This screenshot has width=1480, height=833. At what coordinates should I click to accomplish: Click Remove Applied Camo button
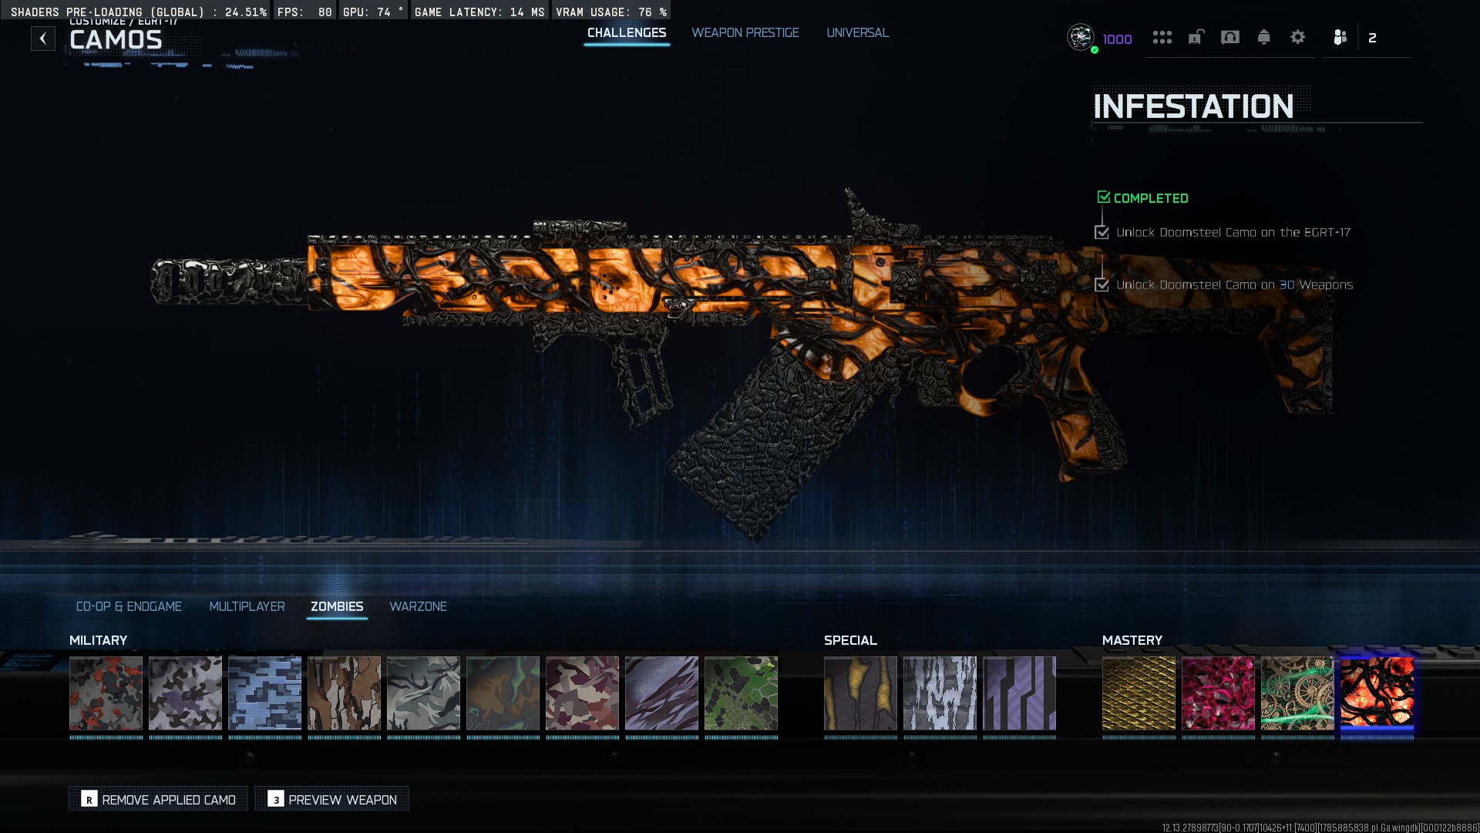click(158, 799)
